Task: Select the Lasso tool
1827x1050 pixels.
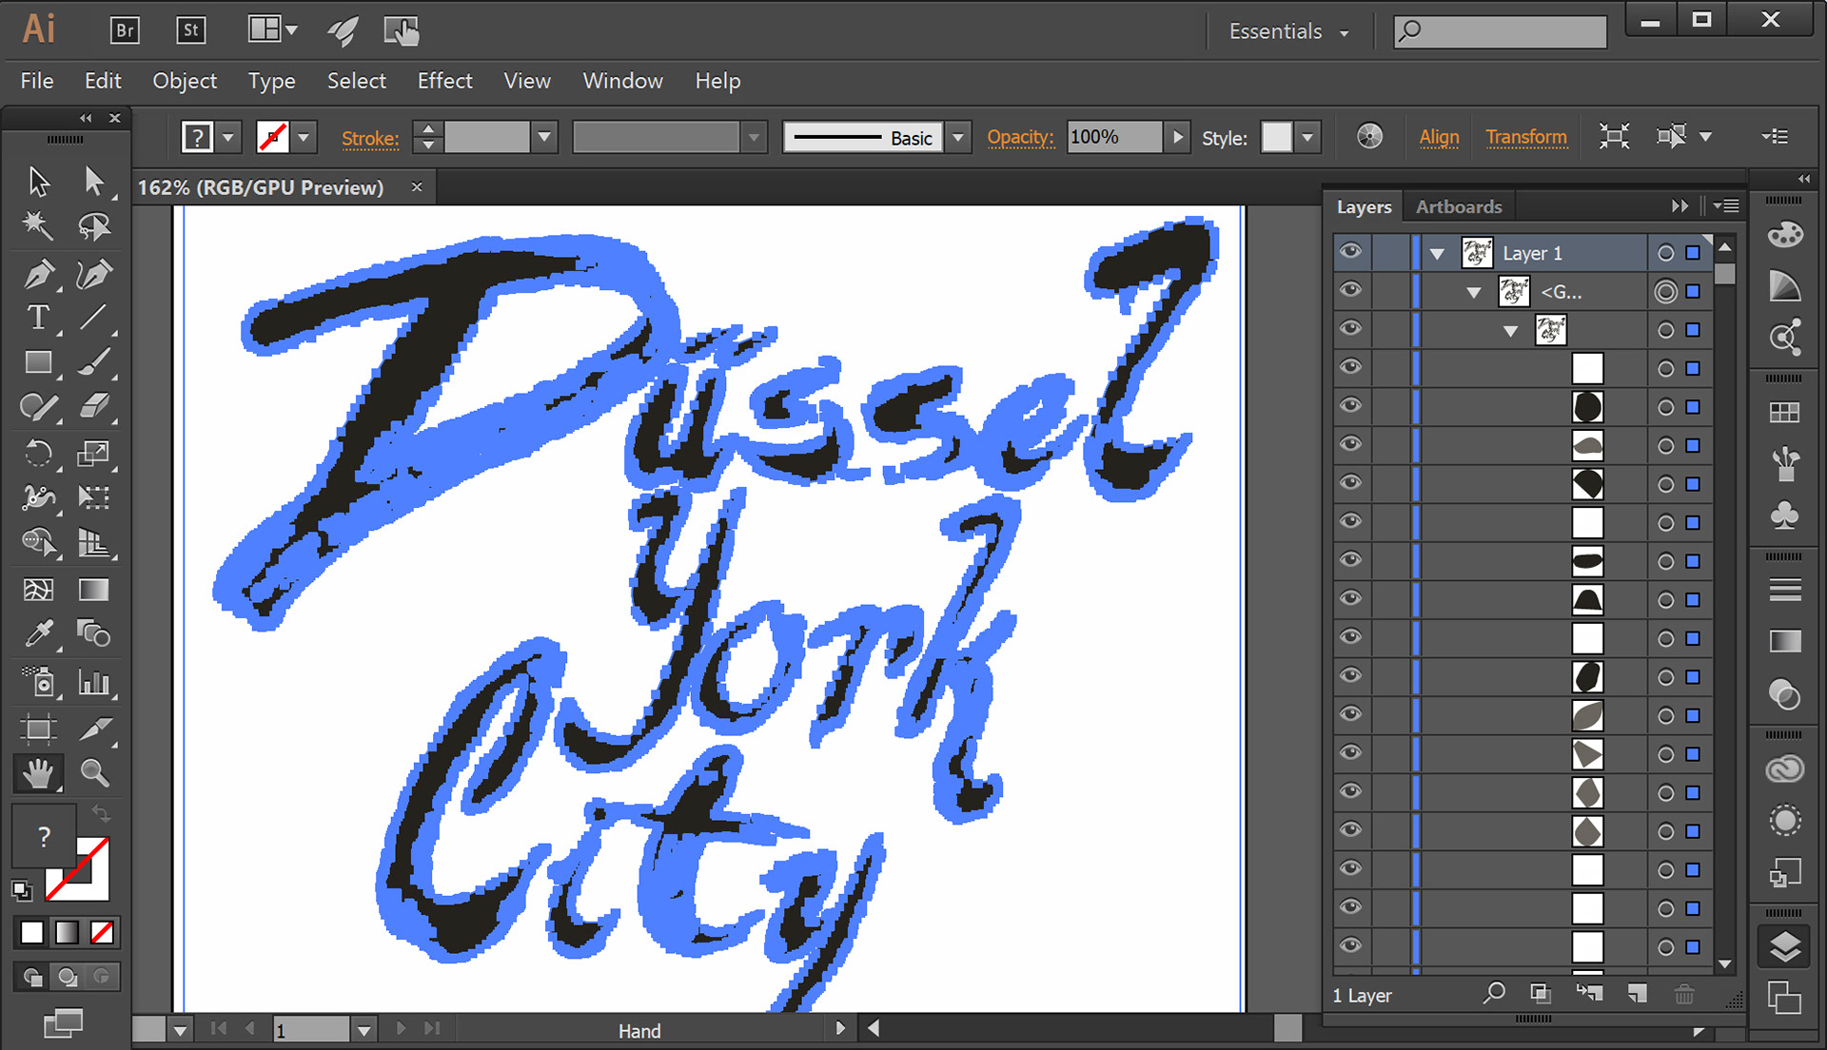Action: pyautogui.click(x=93, y=226)
